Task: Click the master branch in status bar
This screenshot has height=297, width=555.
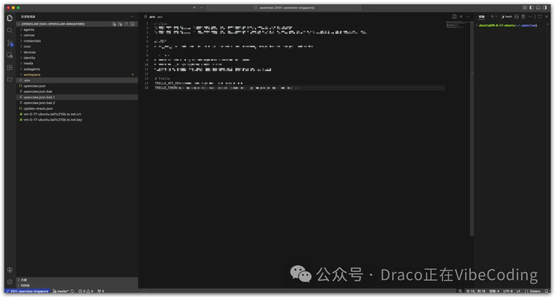Action: 62,291
